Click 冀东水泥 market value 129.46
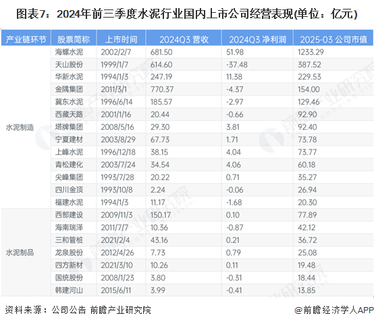Image resolution: width=374 pixels, height=324 pixels. pyautogui.click(x=309, y=101)
